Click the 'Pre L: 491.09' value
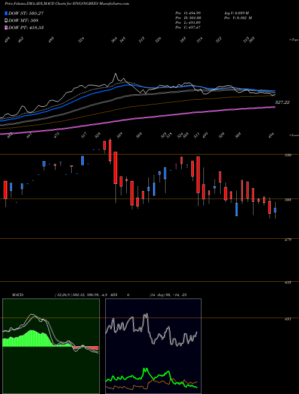Viewport: 299px width, 394px height. tap(188, 23)
